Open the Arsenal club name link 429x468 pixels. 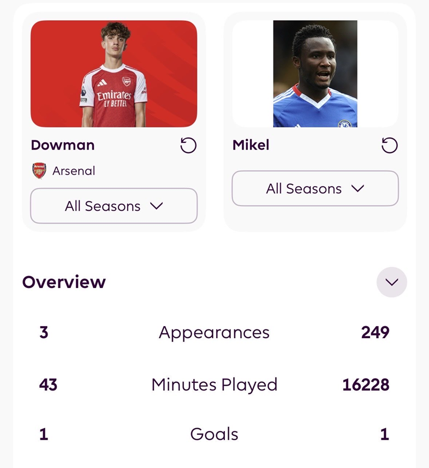(x=74, y=171)
